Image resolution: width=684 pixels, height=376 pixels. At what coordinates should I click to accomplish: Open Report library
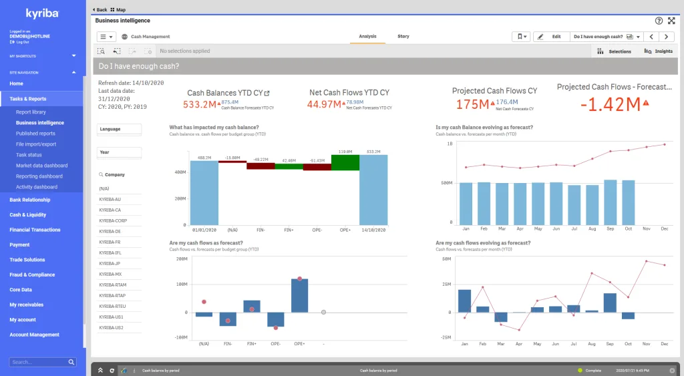point(31,112)
